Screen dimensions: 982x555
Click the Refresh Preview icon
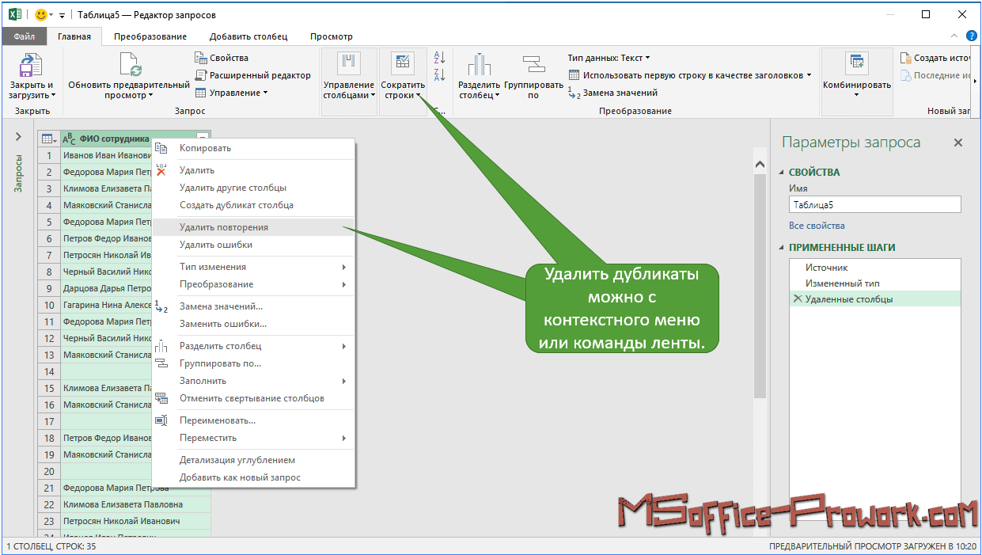pos(129,65)
